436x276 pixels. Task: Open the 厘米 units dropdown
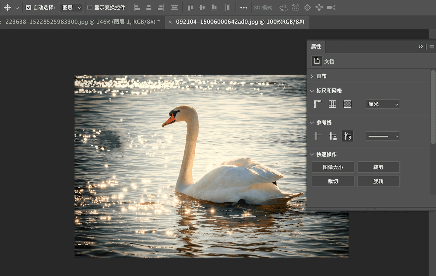(382, 104)
